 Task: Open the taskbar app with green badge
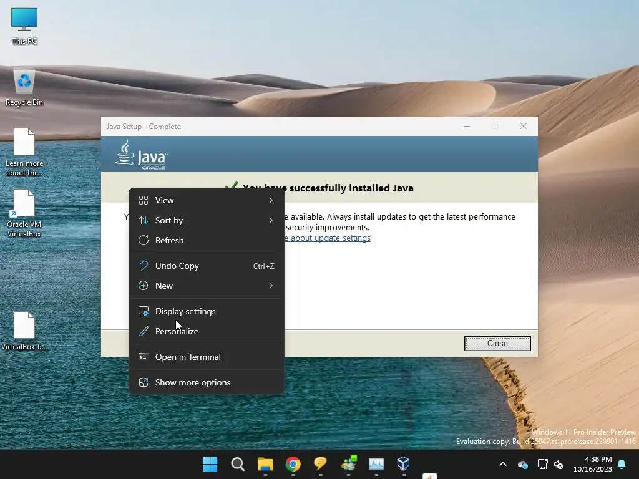pos(349,464)
